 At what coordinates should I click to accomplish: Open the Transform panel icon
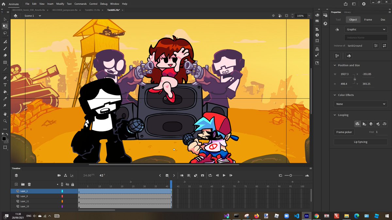pos(317,41)
